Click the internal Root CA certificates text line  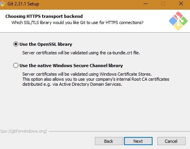[x=96, y=79]
